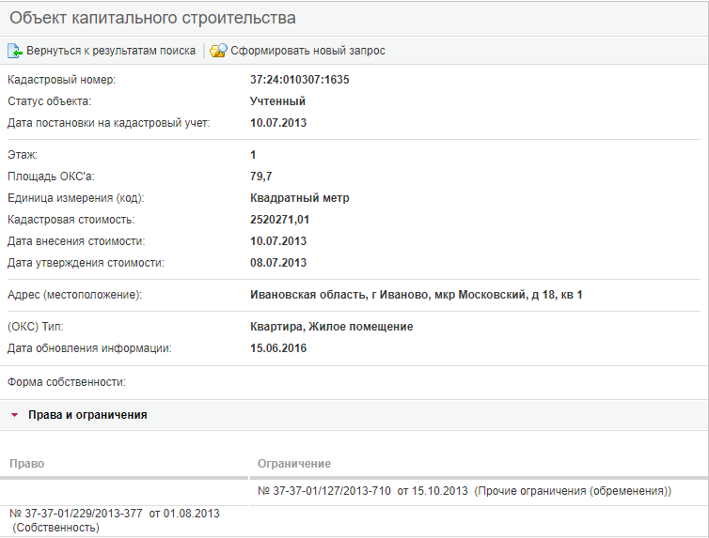Image resolution: width=709 pixels, height=538 pixels.
Task: Collapse the 'Права и ограничения' red arrow
Action: coord(14,414)
